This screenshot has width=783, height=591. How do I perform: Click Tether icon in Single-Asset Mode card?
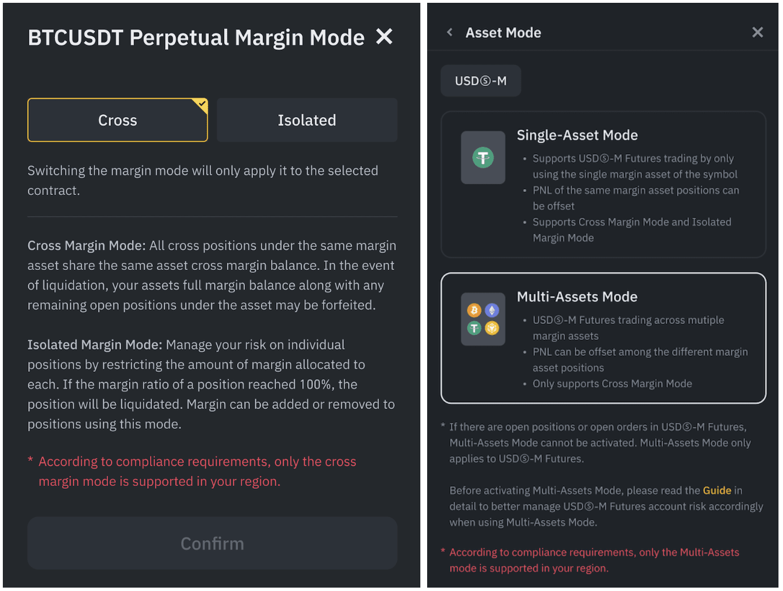483,158
